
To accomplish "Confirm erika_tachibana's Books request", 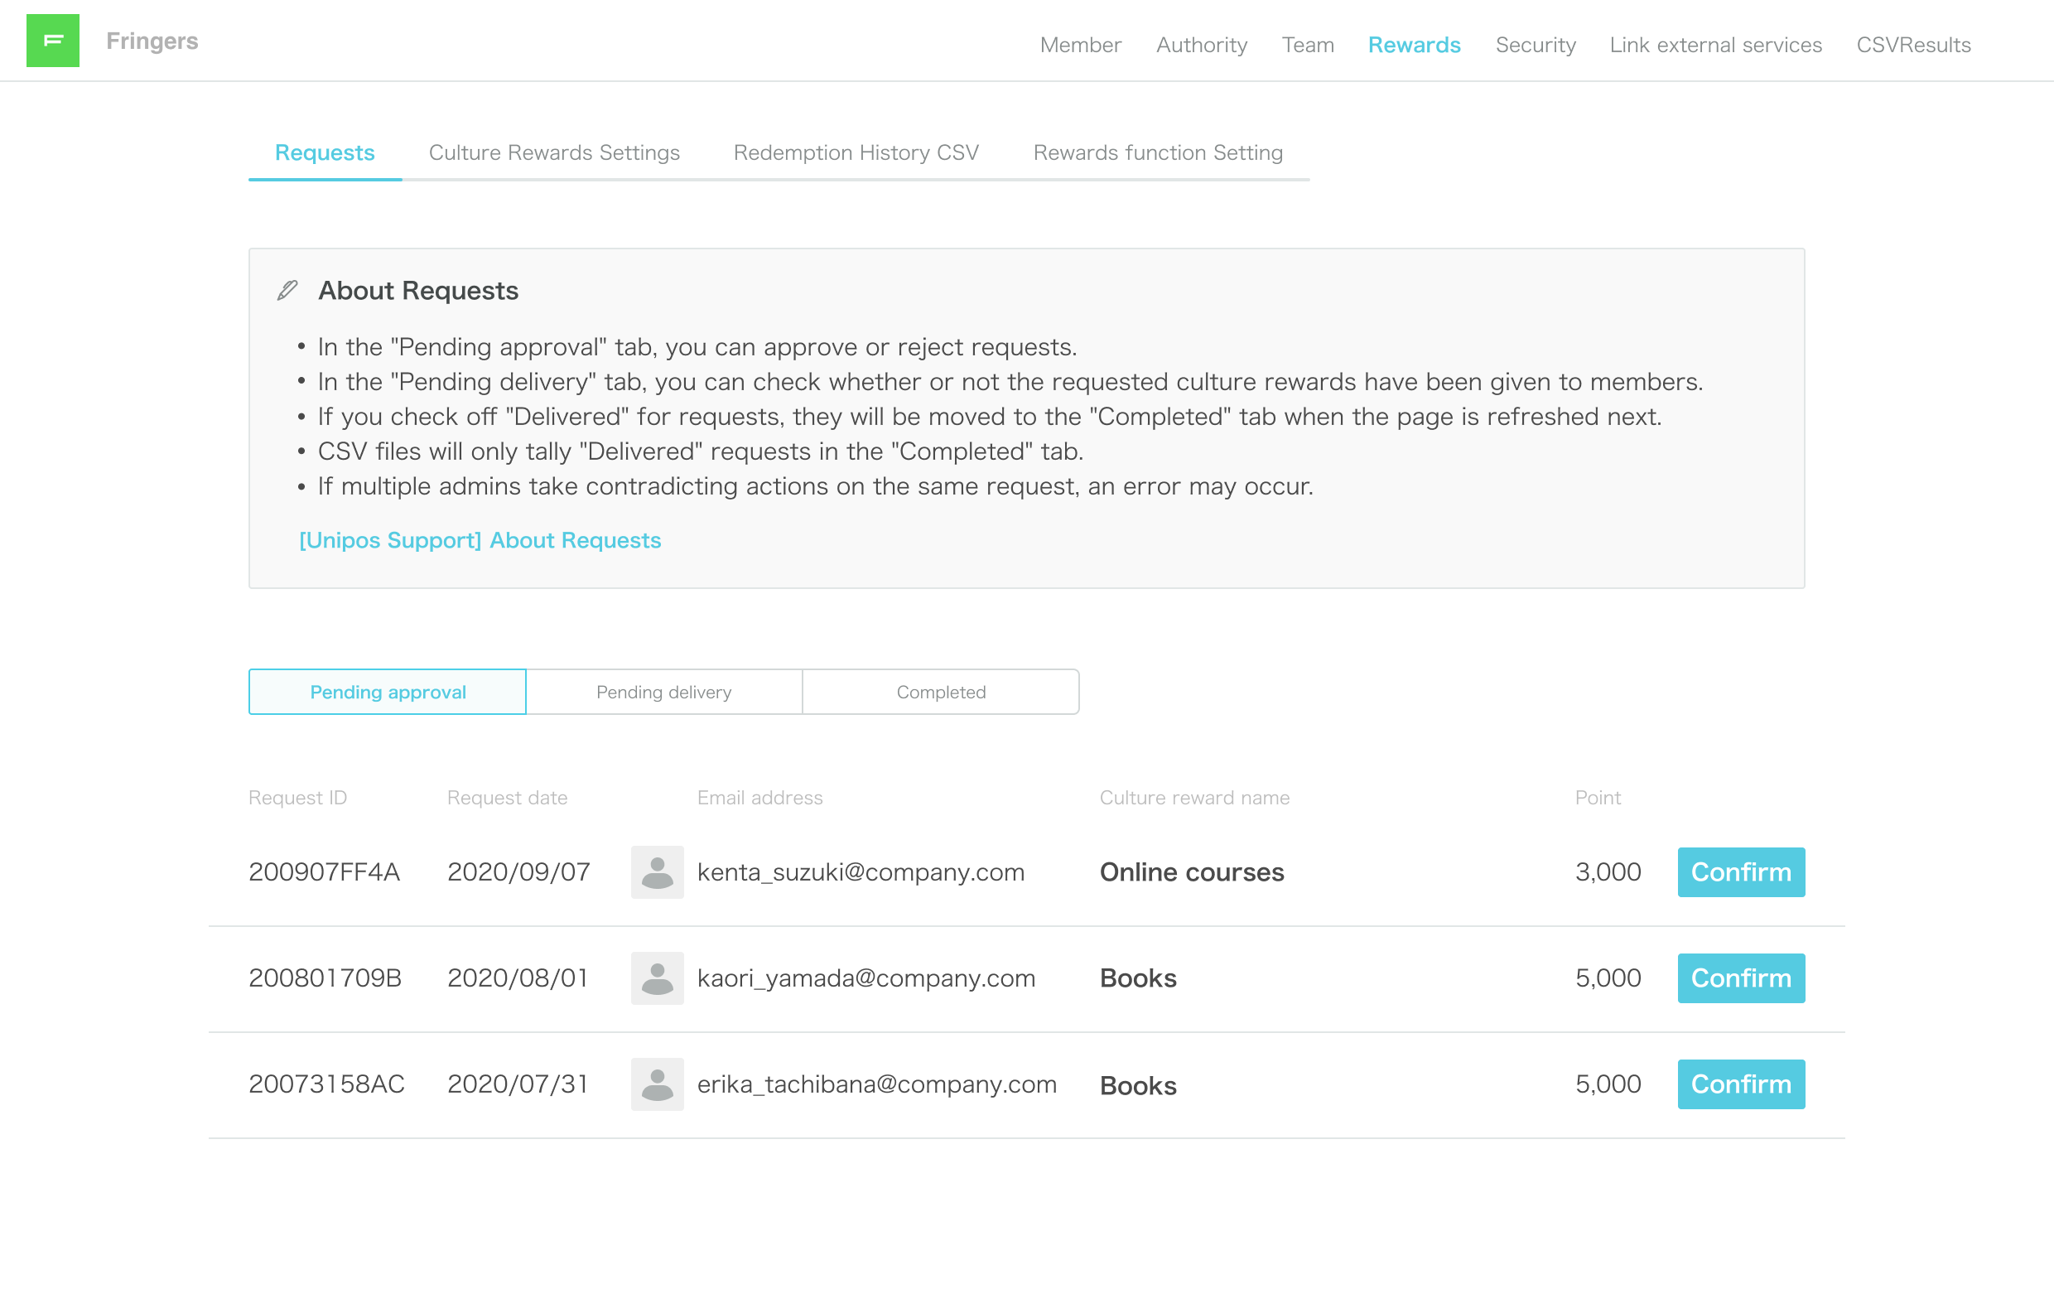I will [1740, 1084].
